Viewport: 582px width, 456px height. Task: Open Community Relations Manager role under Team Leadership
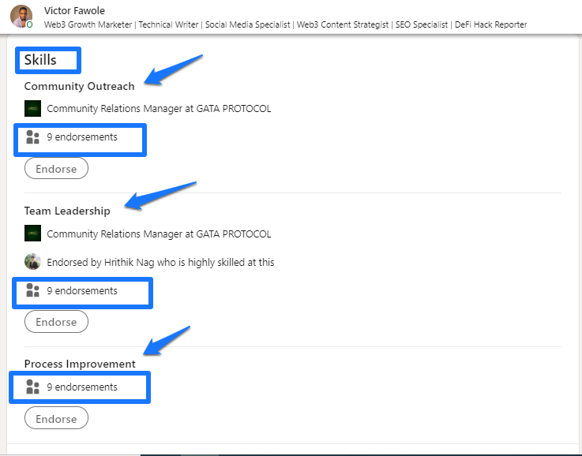tap(159, 234)
